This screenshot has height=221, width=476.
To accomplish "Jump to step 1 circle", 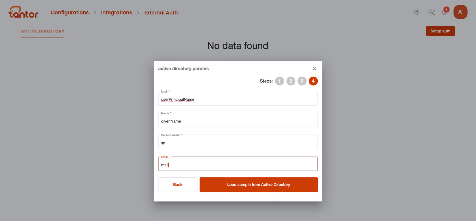I will point(279,81).
